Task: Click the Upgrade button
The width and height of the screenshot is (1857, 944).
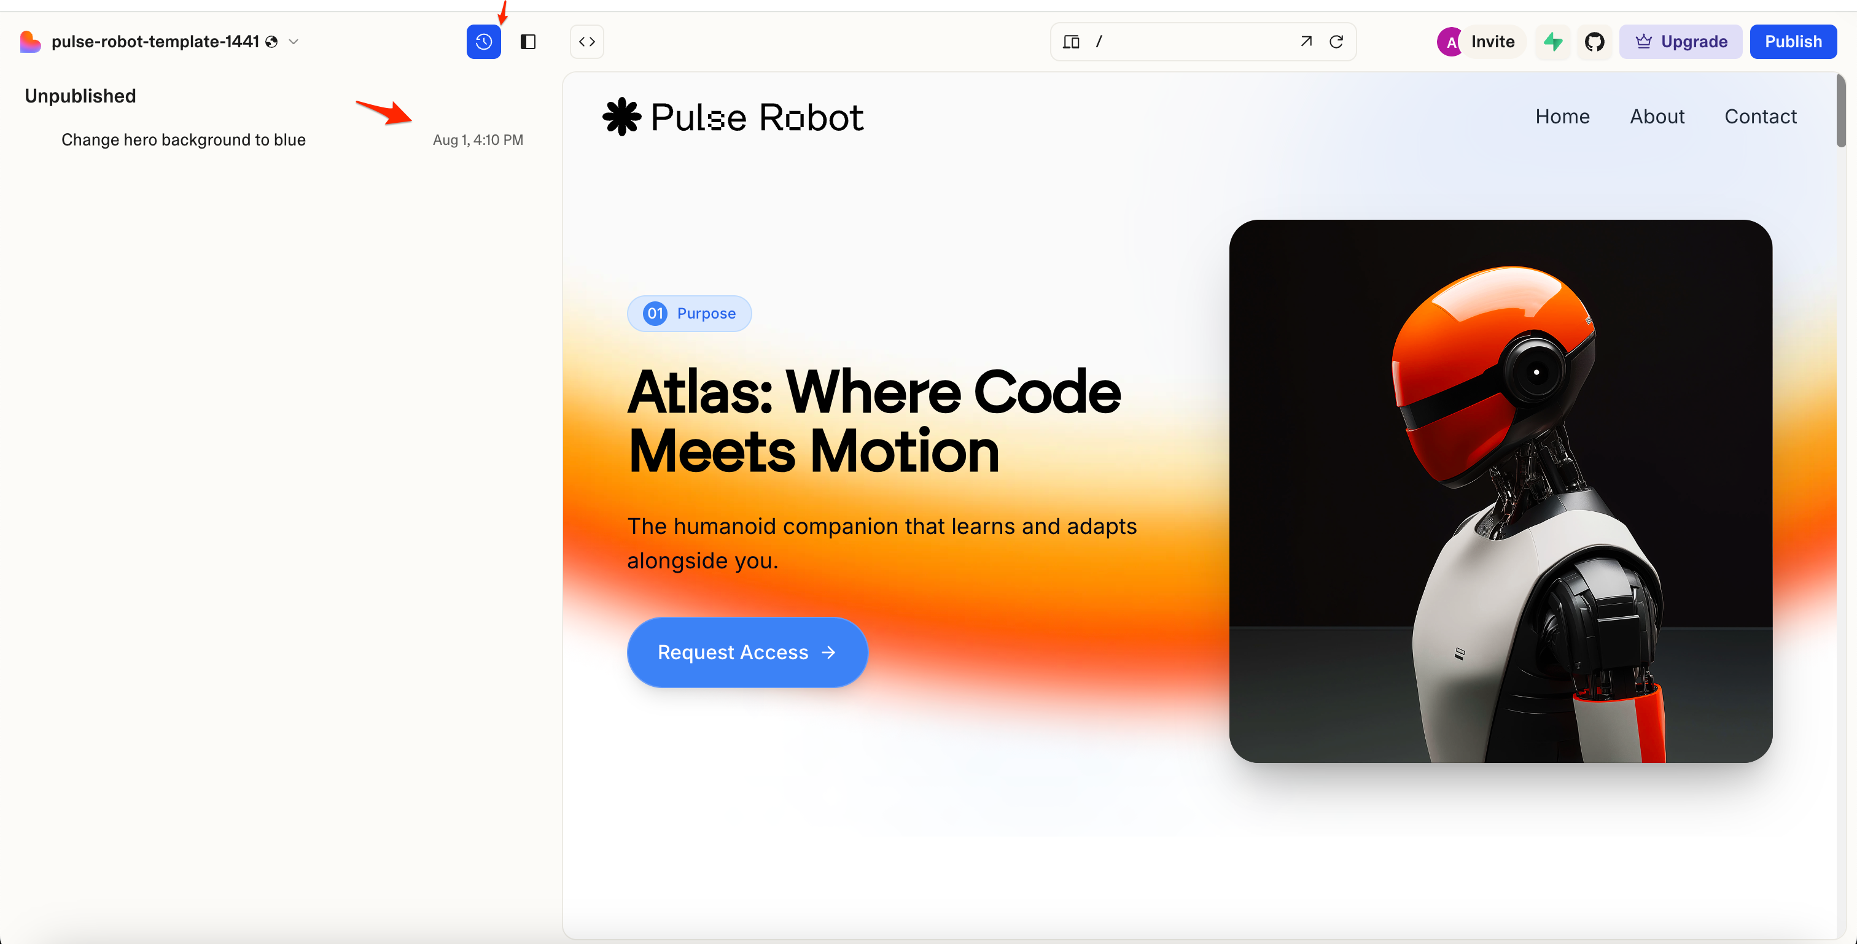Action: click(1680, 42)
